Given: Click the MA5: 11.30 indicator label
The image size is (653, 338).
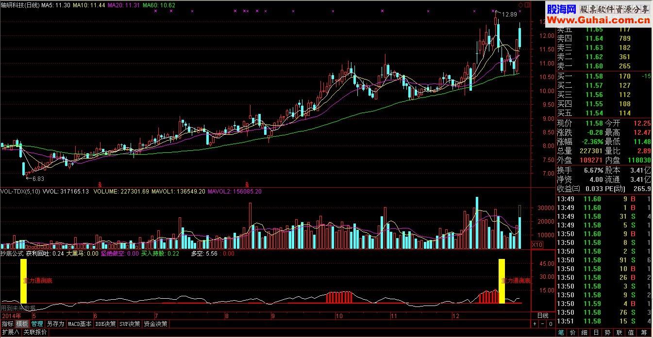Looking at the screenshot, I should click(x=56, y=5).
